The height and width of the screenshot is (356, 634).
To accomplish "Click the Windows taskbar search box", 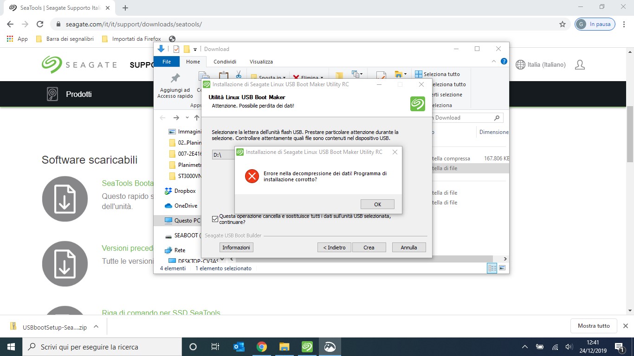I will click(x=102, y=347).
